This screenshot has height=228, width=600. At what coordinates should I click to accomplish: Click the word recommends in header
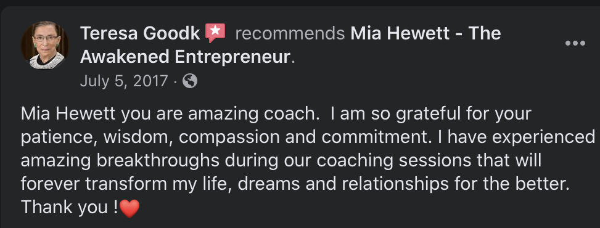290,34
